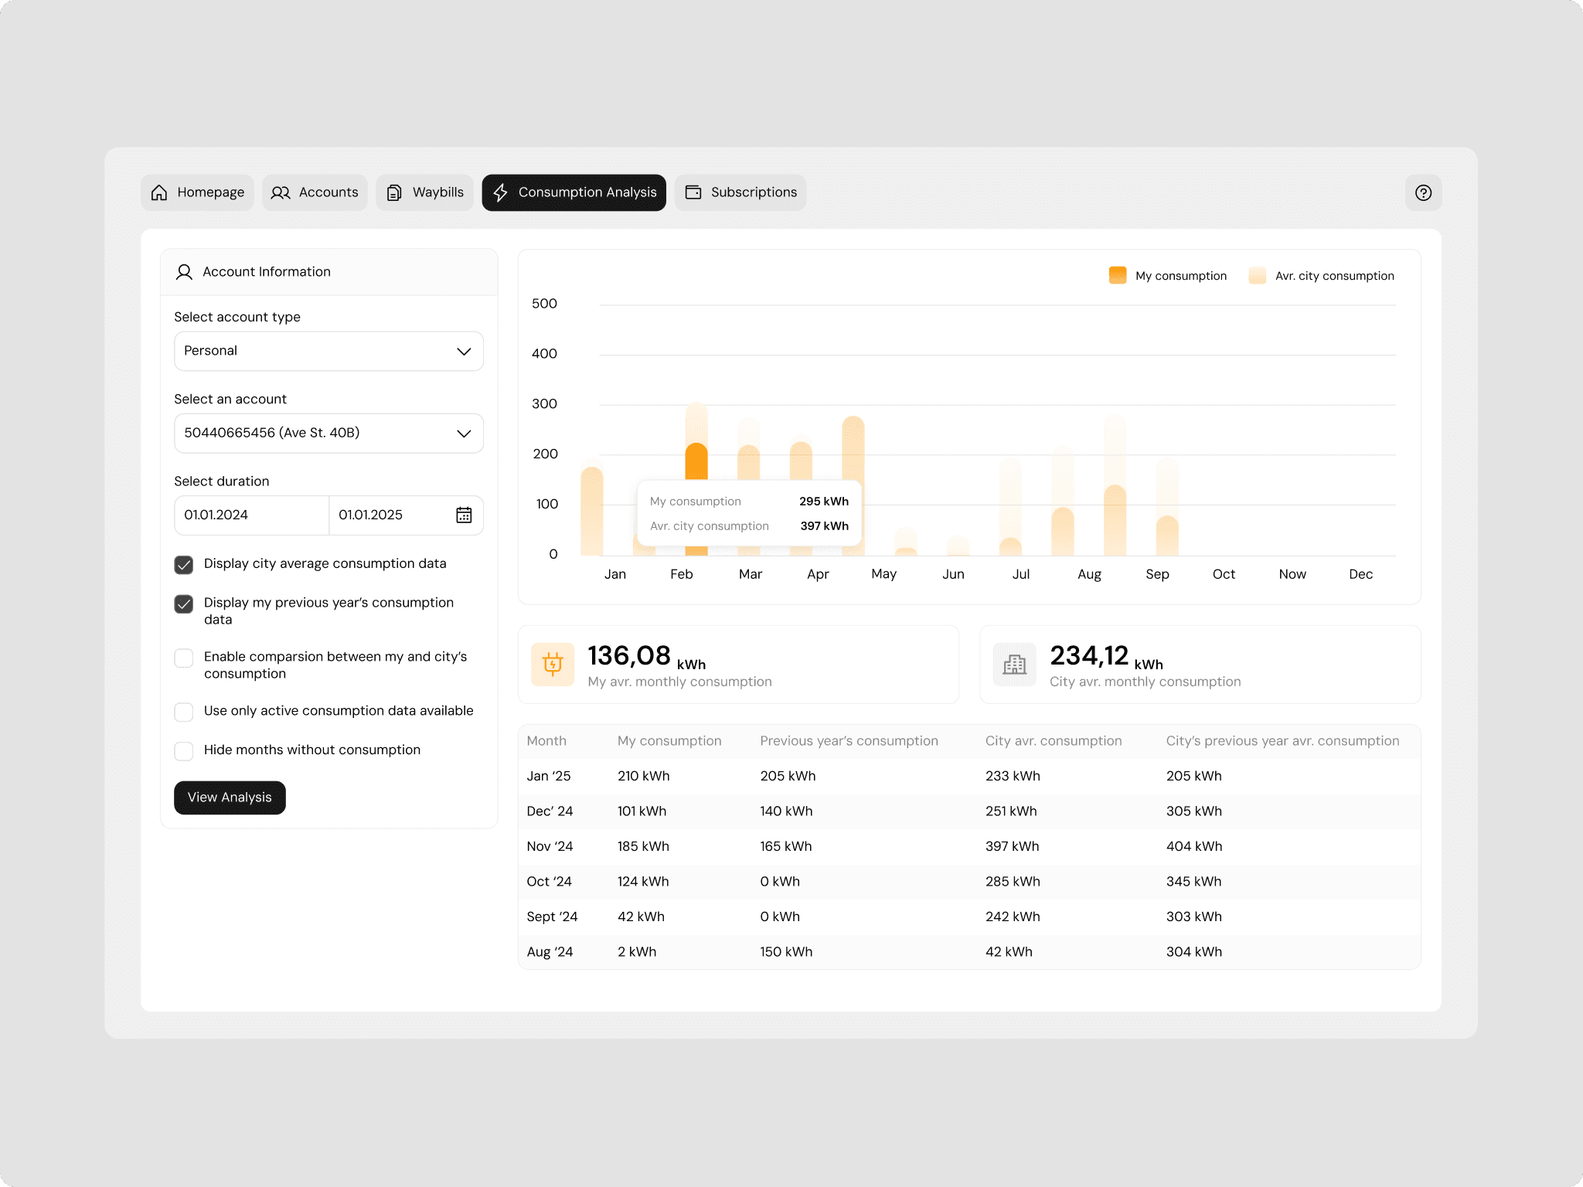
Task: Click the home icon in Homepage tab
Action: click(x=159, y=192)
